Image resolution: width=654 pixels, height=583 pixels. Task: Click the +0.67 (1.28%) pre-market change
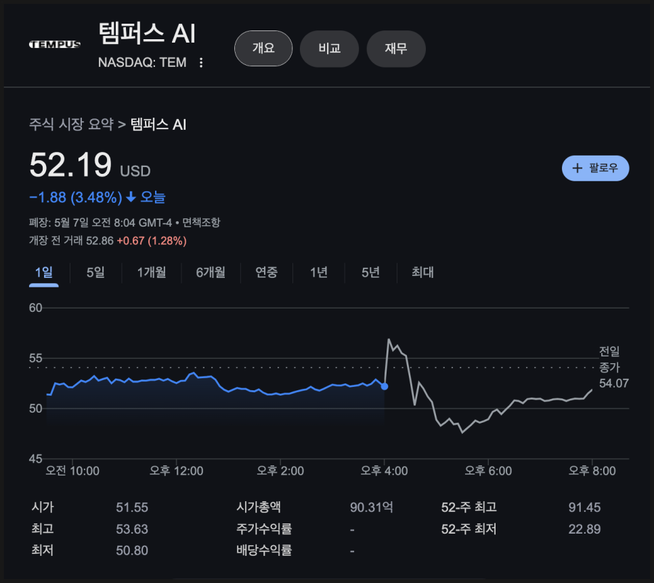point(152,241)
